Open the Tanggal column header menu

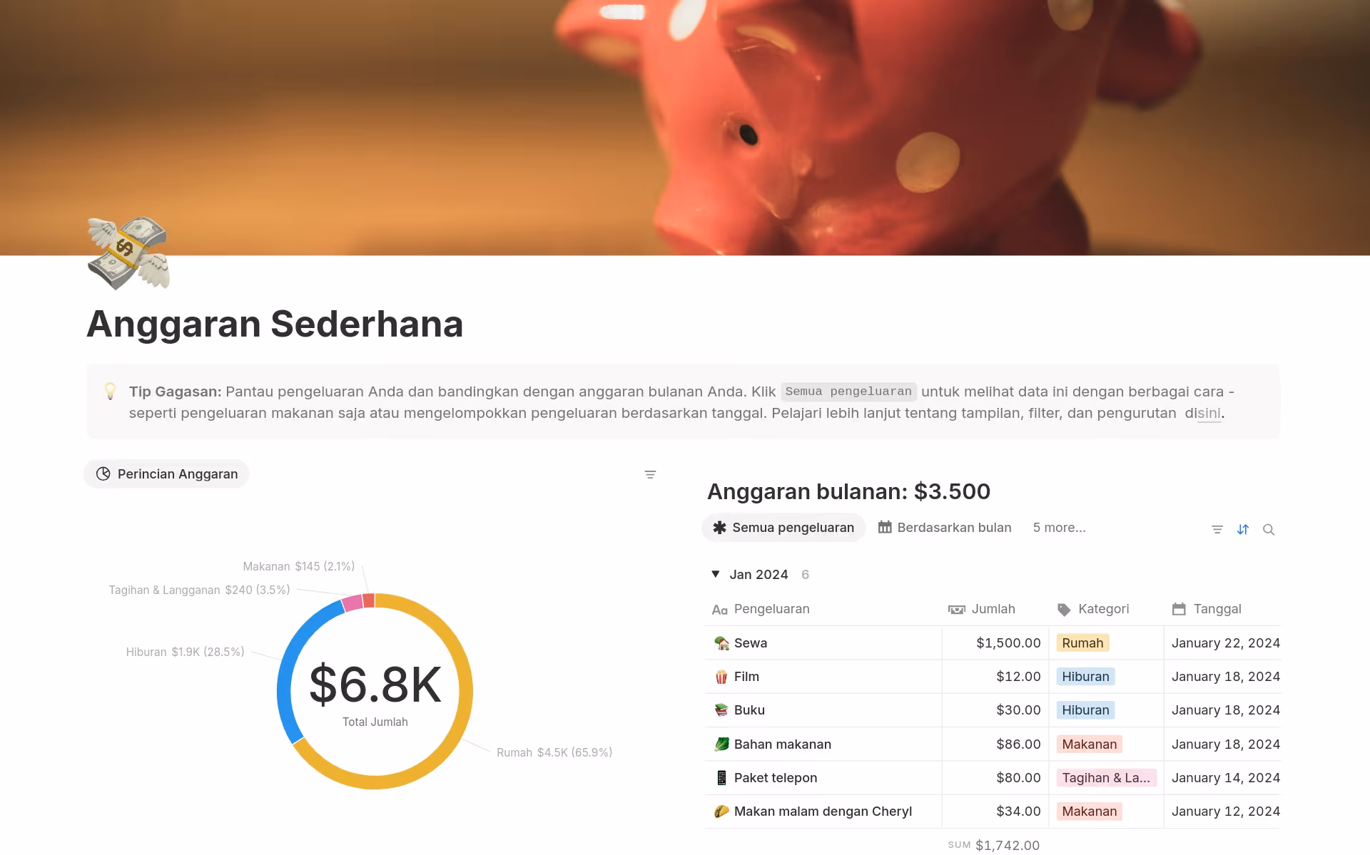(x=1217, y=609)
